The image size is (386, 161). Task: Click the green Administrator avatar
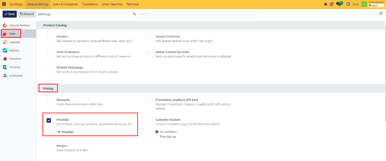click(x=364, y=4)
